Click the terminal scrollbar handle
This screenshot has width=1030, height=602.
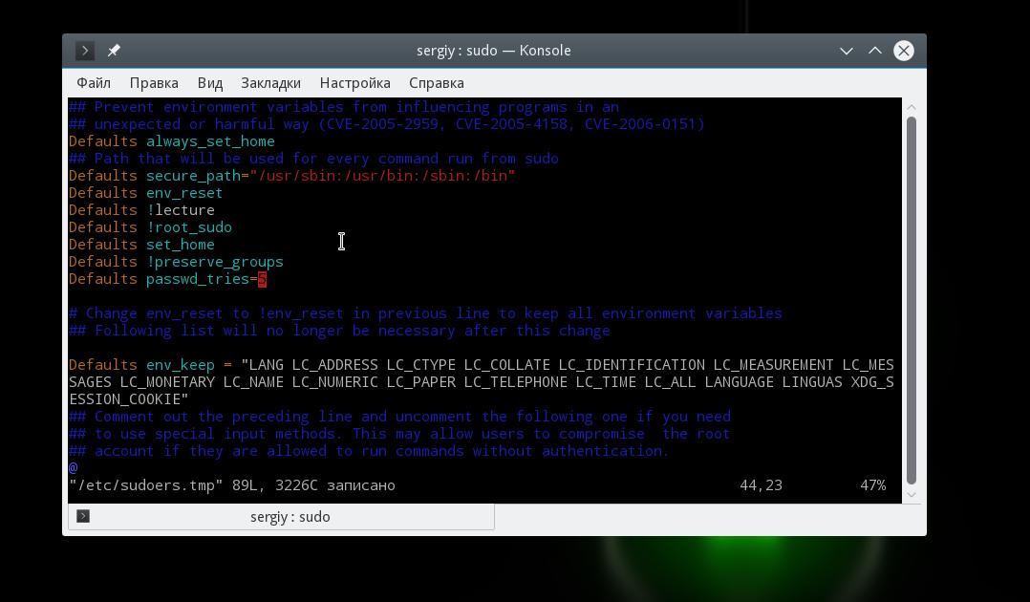912,300
